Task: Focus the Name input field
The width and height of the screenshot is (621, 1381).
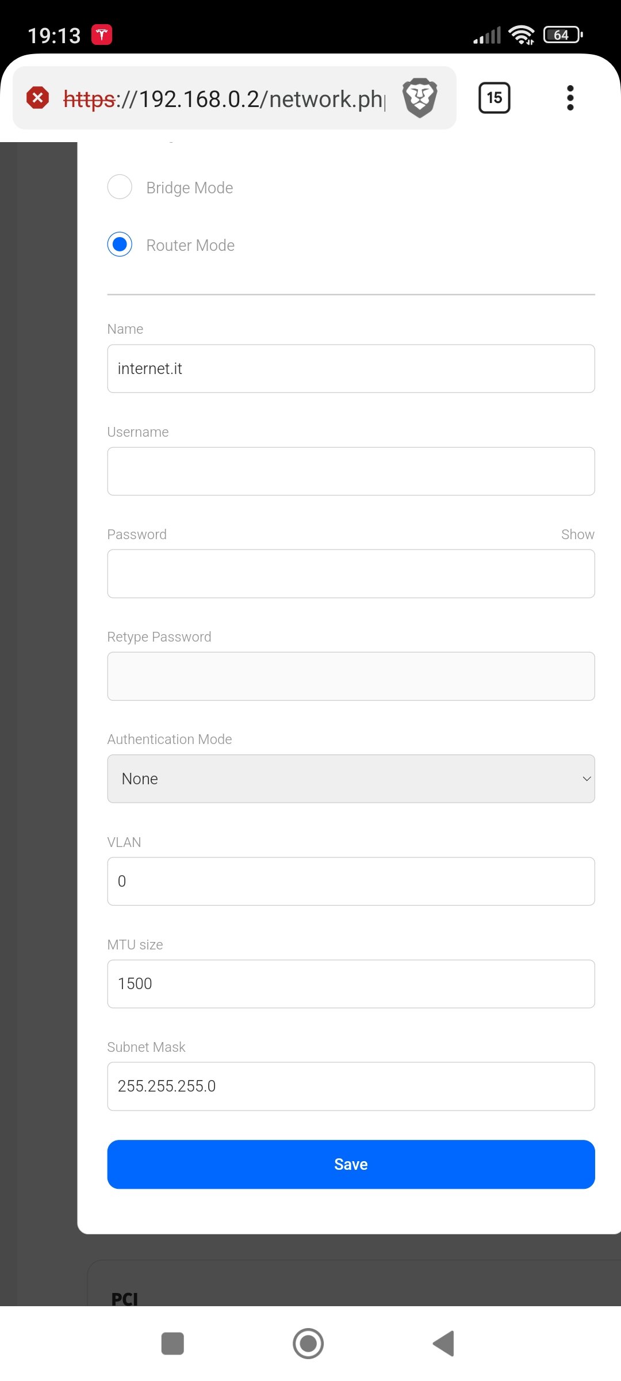Action: pyautogui.click(x=351, y=369)
